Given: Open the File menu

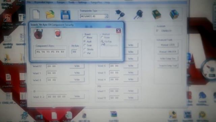Looking at the screenshot, I should click(29, 2).
